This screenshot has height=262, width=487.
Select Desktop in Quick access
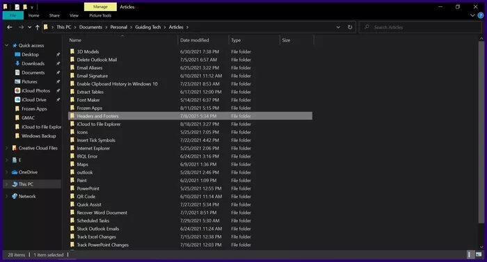coord(30,55)
